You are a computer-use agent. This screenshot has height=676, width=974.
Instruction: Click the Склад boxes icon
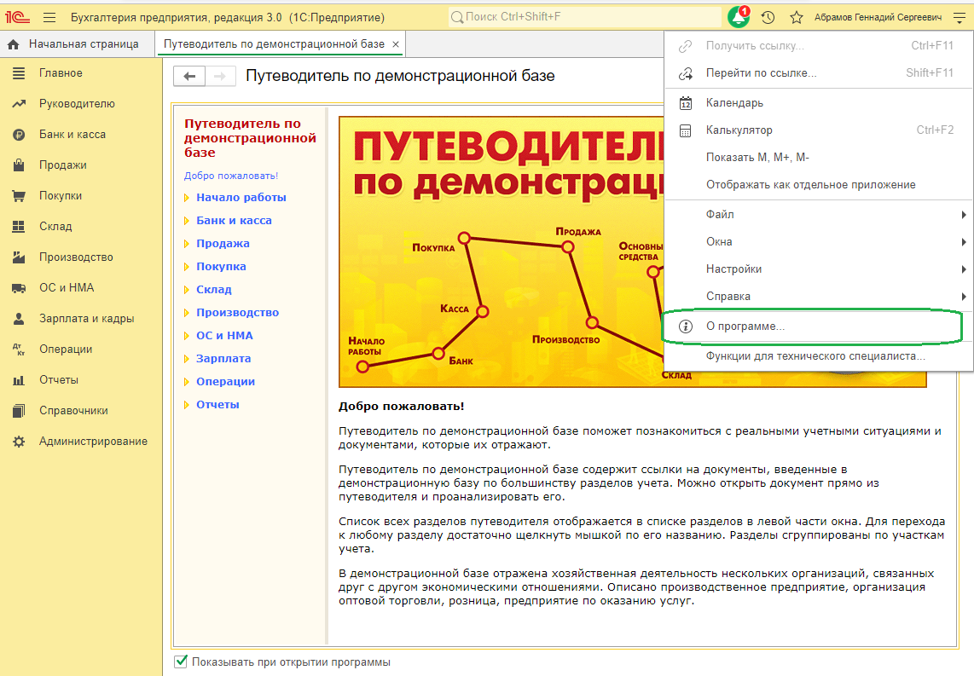20,226
